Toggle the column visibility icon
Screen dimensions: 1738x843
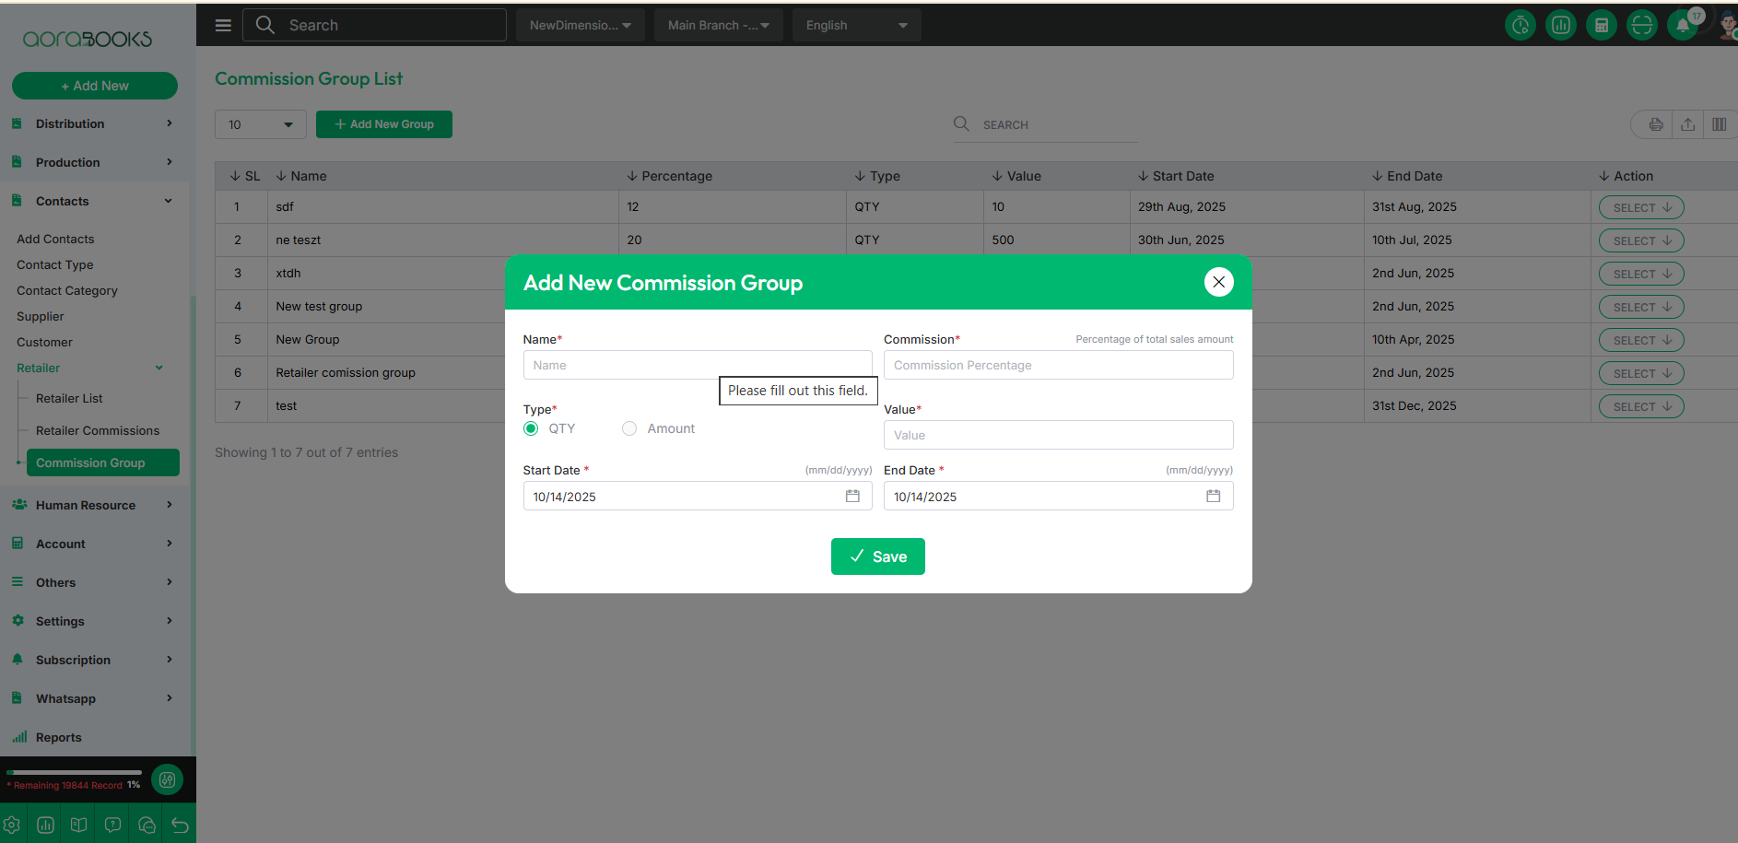tap(1719, 124)
